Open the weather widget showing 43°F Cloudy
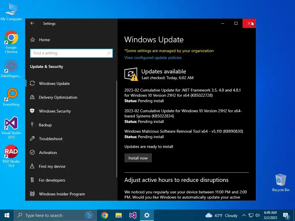Viewport: 295px width, 221px height. click(x=221, y=215)
